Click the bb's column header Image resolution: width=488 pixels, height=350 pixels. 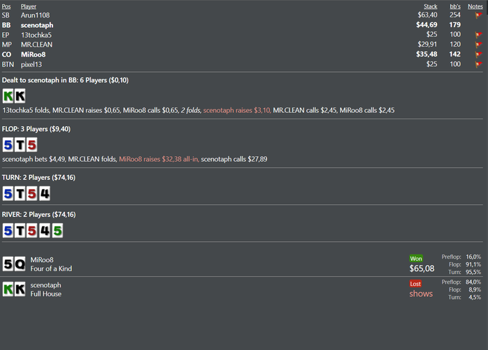coord(453,6)
